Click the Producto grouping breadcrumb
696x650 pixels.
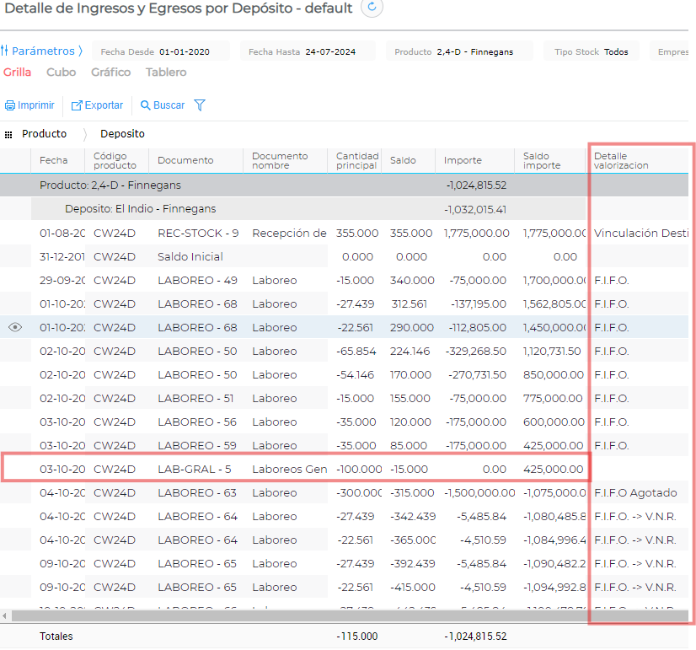click(45, 134)
